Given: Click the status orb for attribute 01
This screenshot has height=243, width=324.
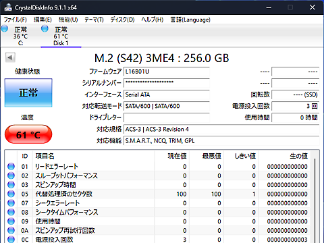Looking at the screenshot, I should click(x=11, y=166).
